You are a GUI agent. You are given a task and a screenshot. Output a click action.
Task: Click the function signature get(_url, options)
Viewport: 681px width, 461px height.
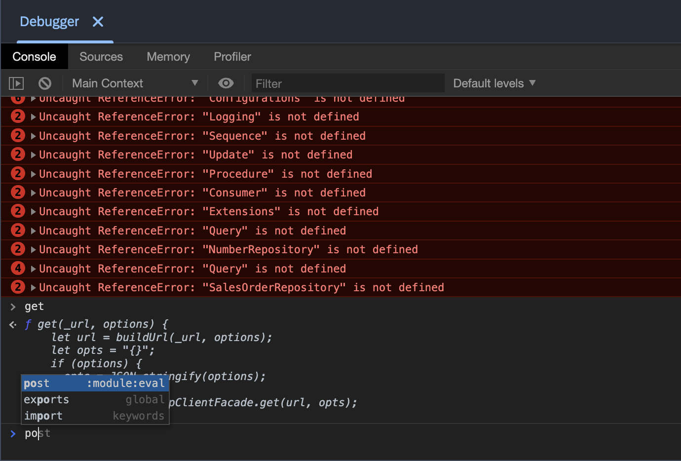tap(96, 324)
